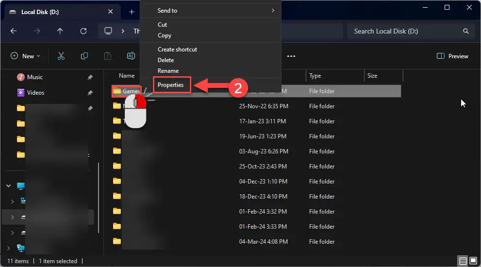Viewport: 481px width, 267px height.
Task: Choose Copy from context menu
Action: point(165,35)
